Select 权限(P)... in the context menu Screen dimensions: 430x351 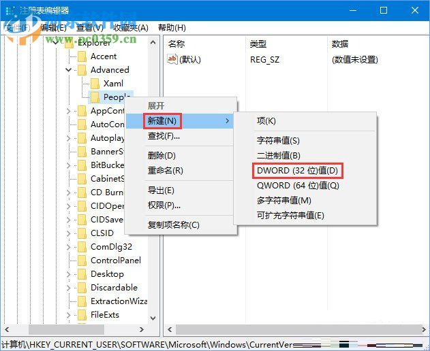click(x=164, y=205)
